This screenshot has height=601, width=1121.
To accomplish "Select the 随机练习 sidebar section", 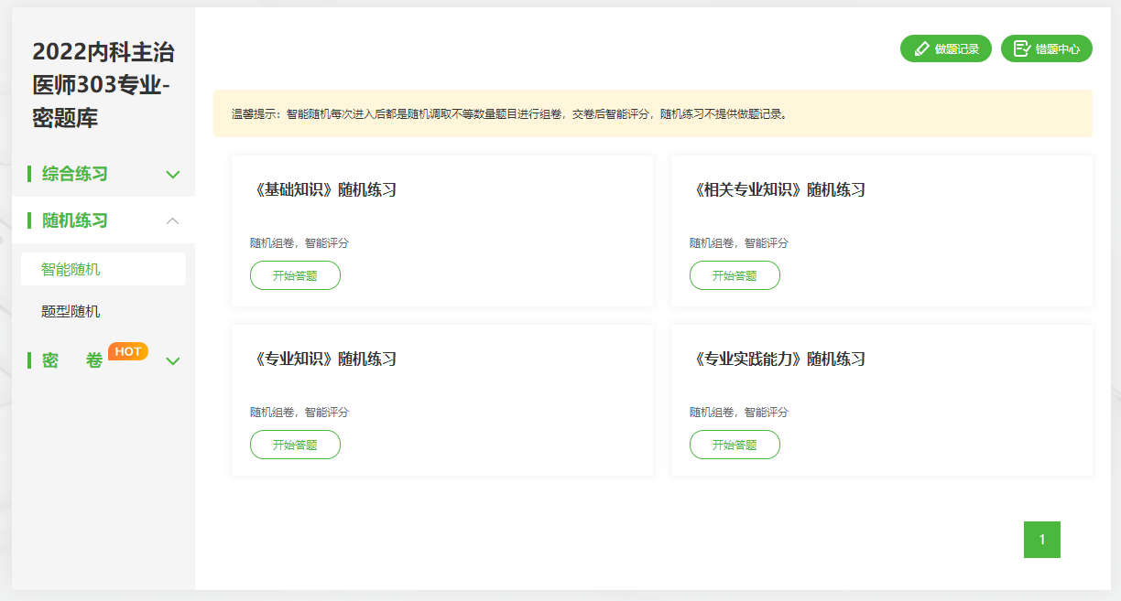I will [x=75, y=220].
